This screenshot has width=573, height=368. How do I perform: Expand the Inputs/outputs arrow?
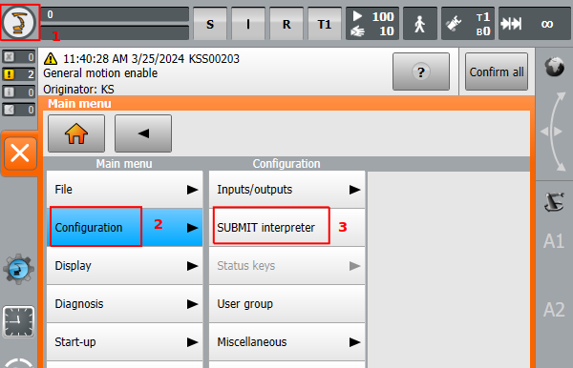(354, 190)
